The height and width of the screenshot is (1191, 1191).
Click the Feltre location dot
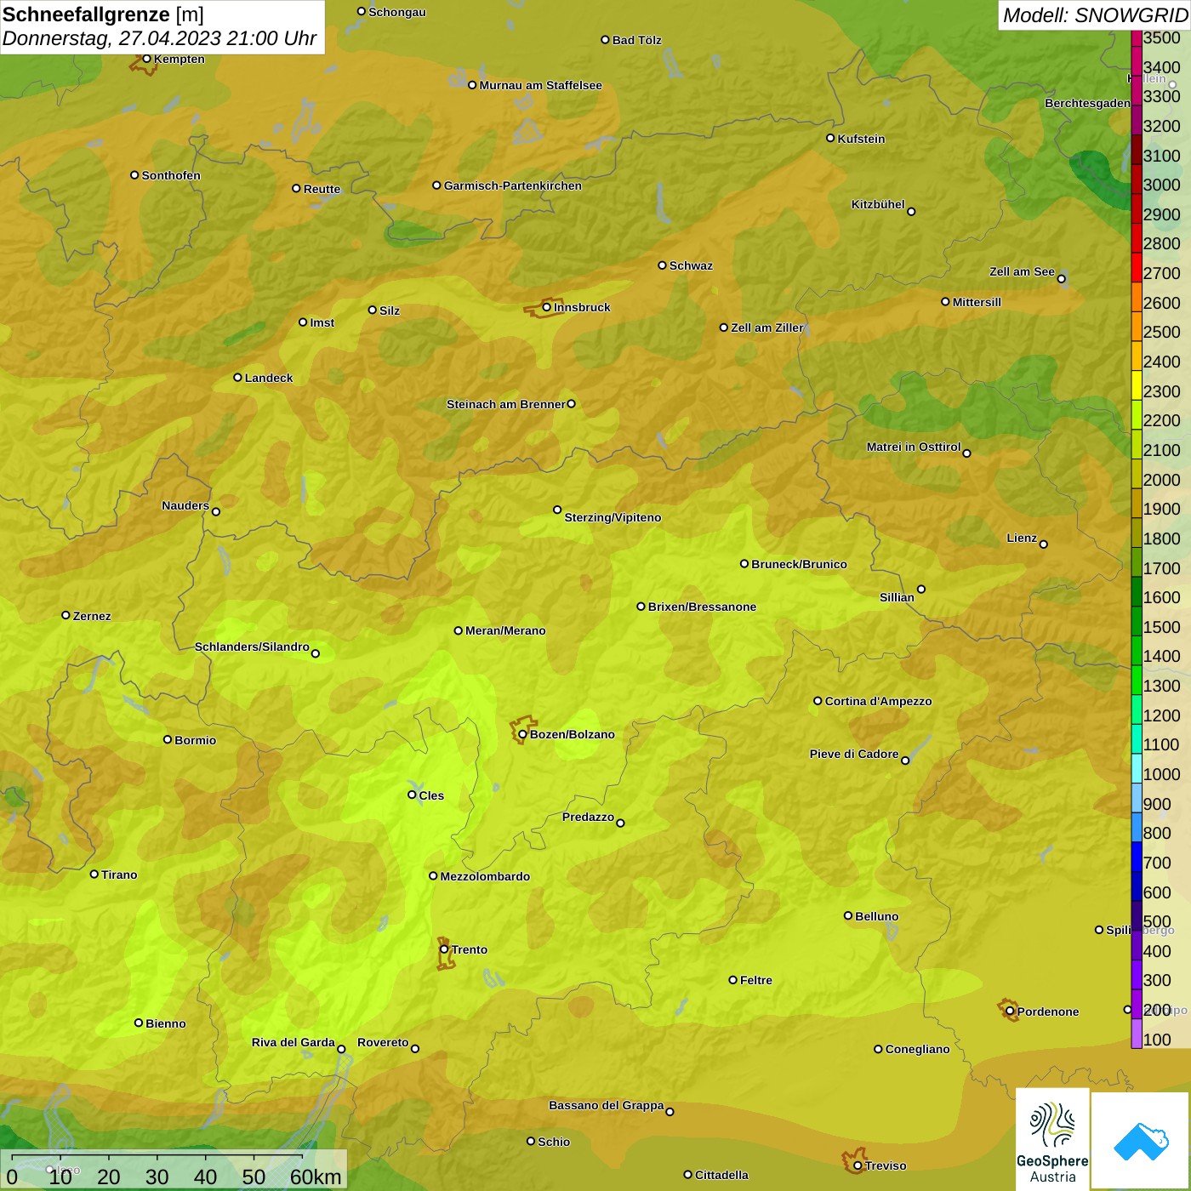click(x=732, y=980)
